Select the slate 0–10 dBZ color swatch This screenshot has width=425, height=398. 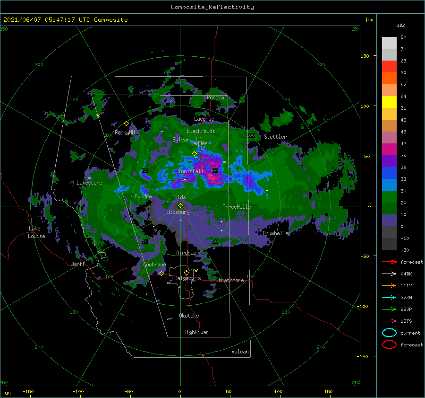click(389, 221)
